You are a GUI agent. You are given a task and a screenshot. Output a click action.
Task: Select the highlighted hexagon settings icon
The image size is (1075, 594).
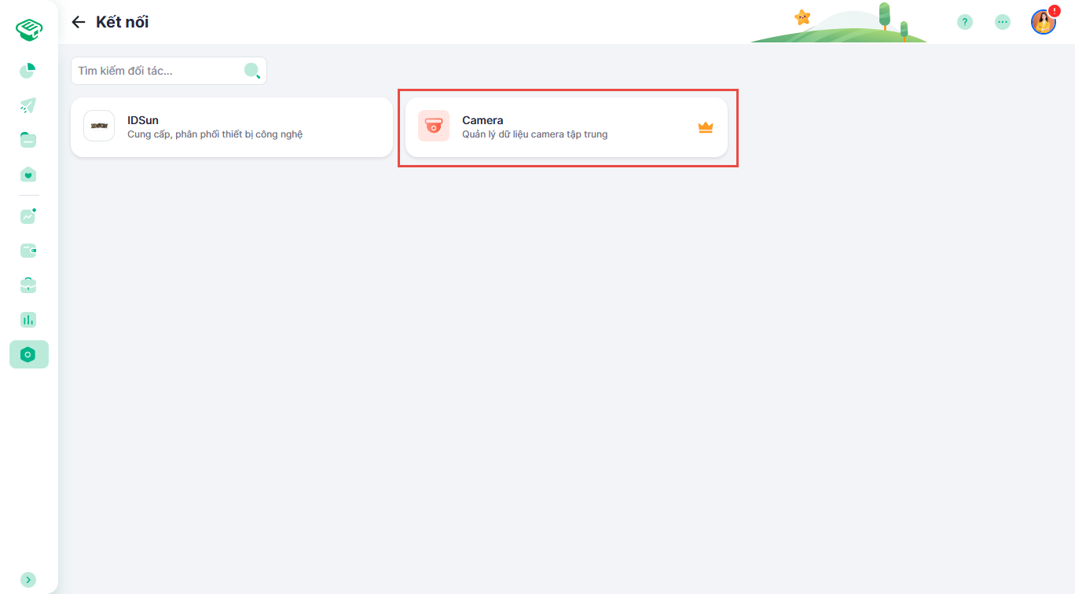click(x=28, y=354)
